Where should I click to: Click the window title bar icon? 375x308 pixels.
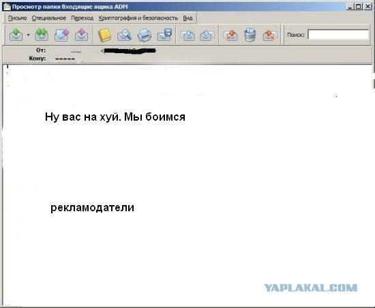(7, 6)
